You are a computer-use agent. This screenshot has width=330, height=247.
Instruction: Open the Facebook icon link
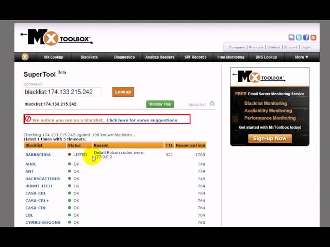pyautogui.click(x=306, y=38)
